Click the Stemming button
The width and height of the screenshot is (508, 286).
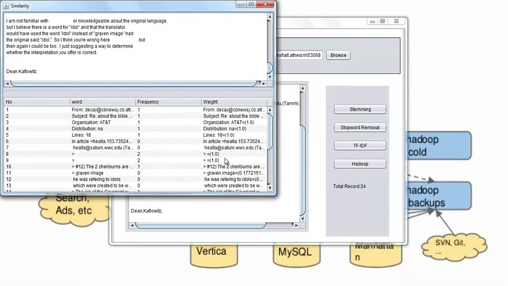click(360, 109)
